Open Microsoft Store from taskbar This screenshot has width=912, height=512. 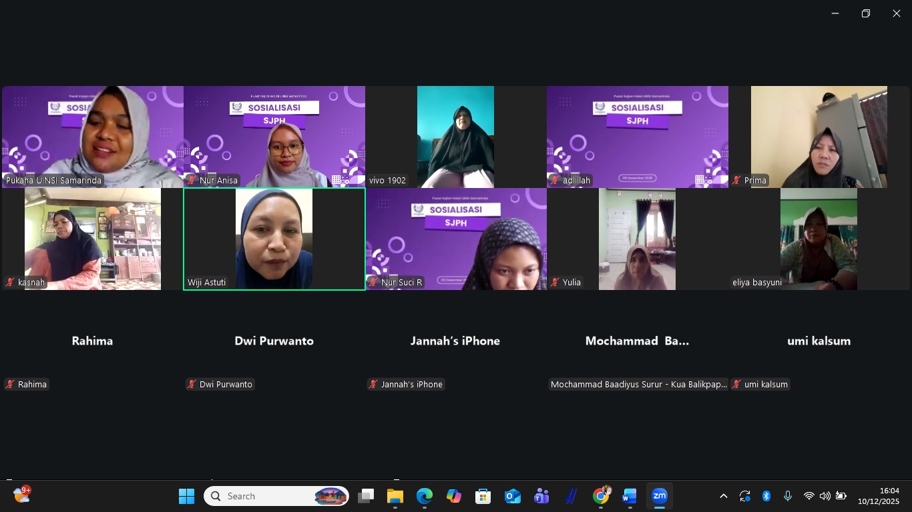[x=483, y=496]
